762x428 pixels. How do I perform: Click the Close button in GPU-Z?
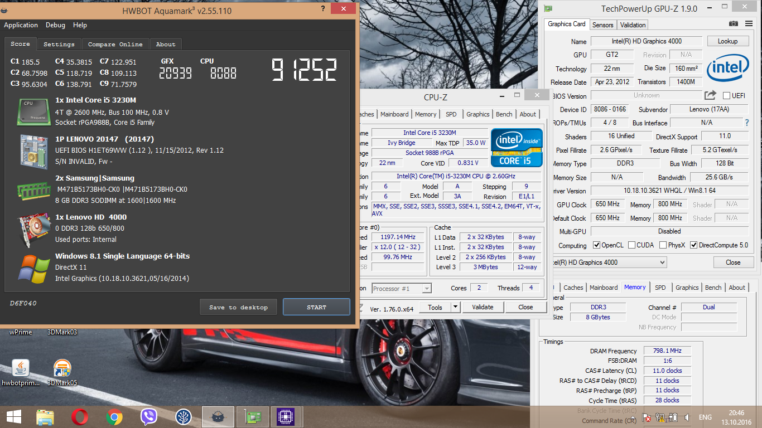click(733, 262)
